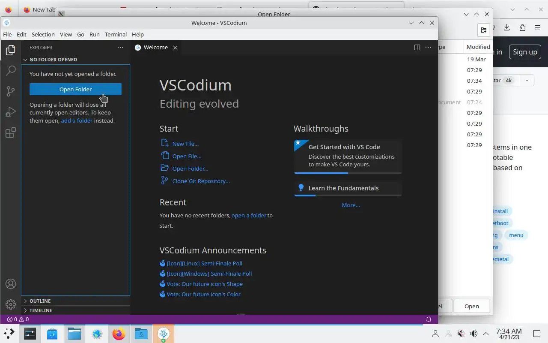548x343 pixels.
Task: Sort by the Modified column header in dialog
Action: click(x=478, y=47)
